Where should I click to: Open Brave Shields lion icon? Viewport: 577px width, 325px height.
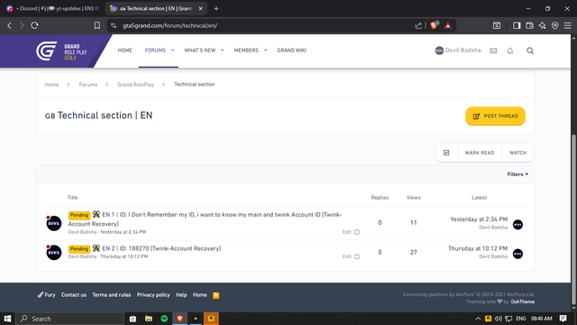tap(435, 25)
